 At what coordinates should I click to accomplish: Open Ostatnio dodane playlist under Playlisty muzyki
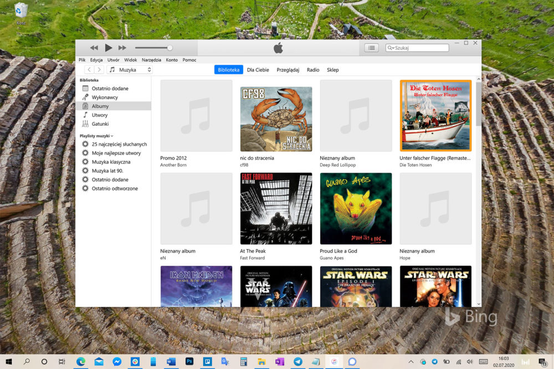tap(114, 180)
